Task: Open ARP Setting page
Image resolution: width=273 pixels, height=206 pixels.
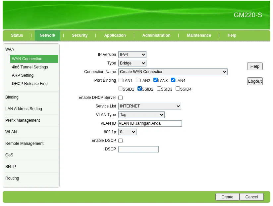Action: pos(23,75)
